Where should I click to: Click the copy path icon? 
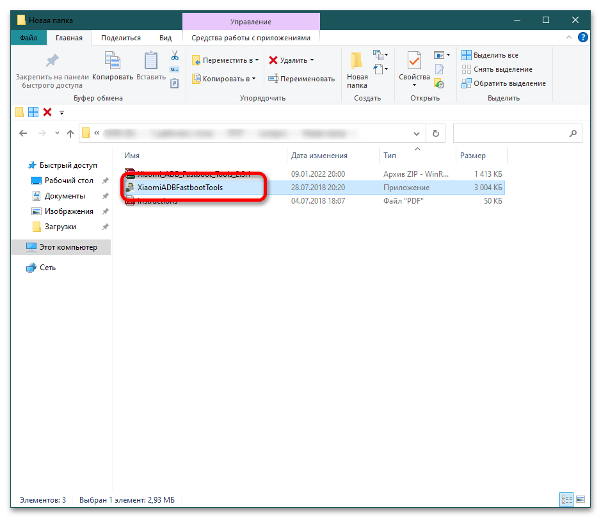pos(174,69)
